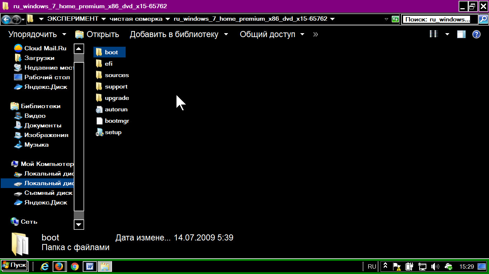The height and width of the screenshot is (274, 489).
Task: Open the Документы library
Action: click(x=38, y=125)
